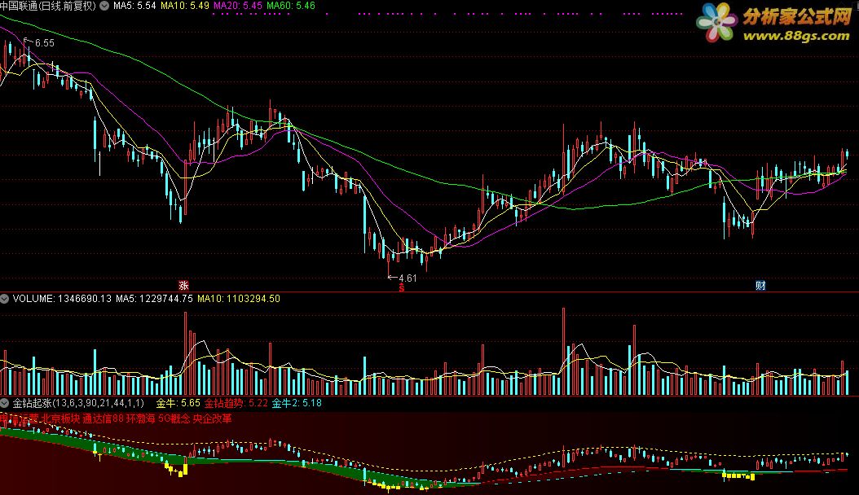Image resolution: width=859 pixels, height=495 pixels.
Task: Click the blue 财 financial event marker
Action: 760,286
